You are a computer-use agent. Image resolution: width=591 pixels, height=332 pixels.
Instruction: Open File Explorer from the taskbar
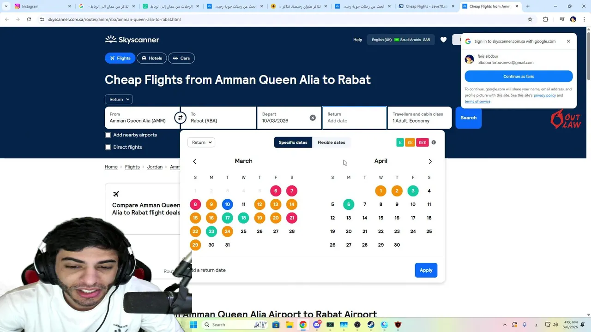289,325
